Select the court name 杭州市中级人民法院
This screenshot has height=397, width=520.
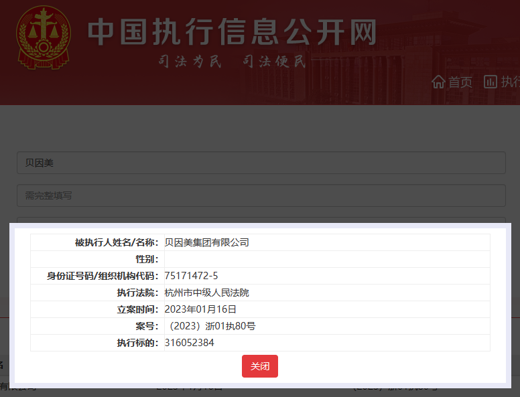click(x=206, y=293)
